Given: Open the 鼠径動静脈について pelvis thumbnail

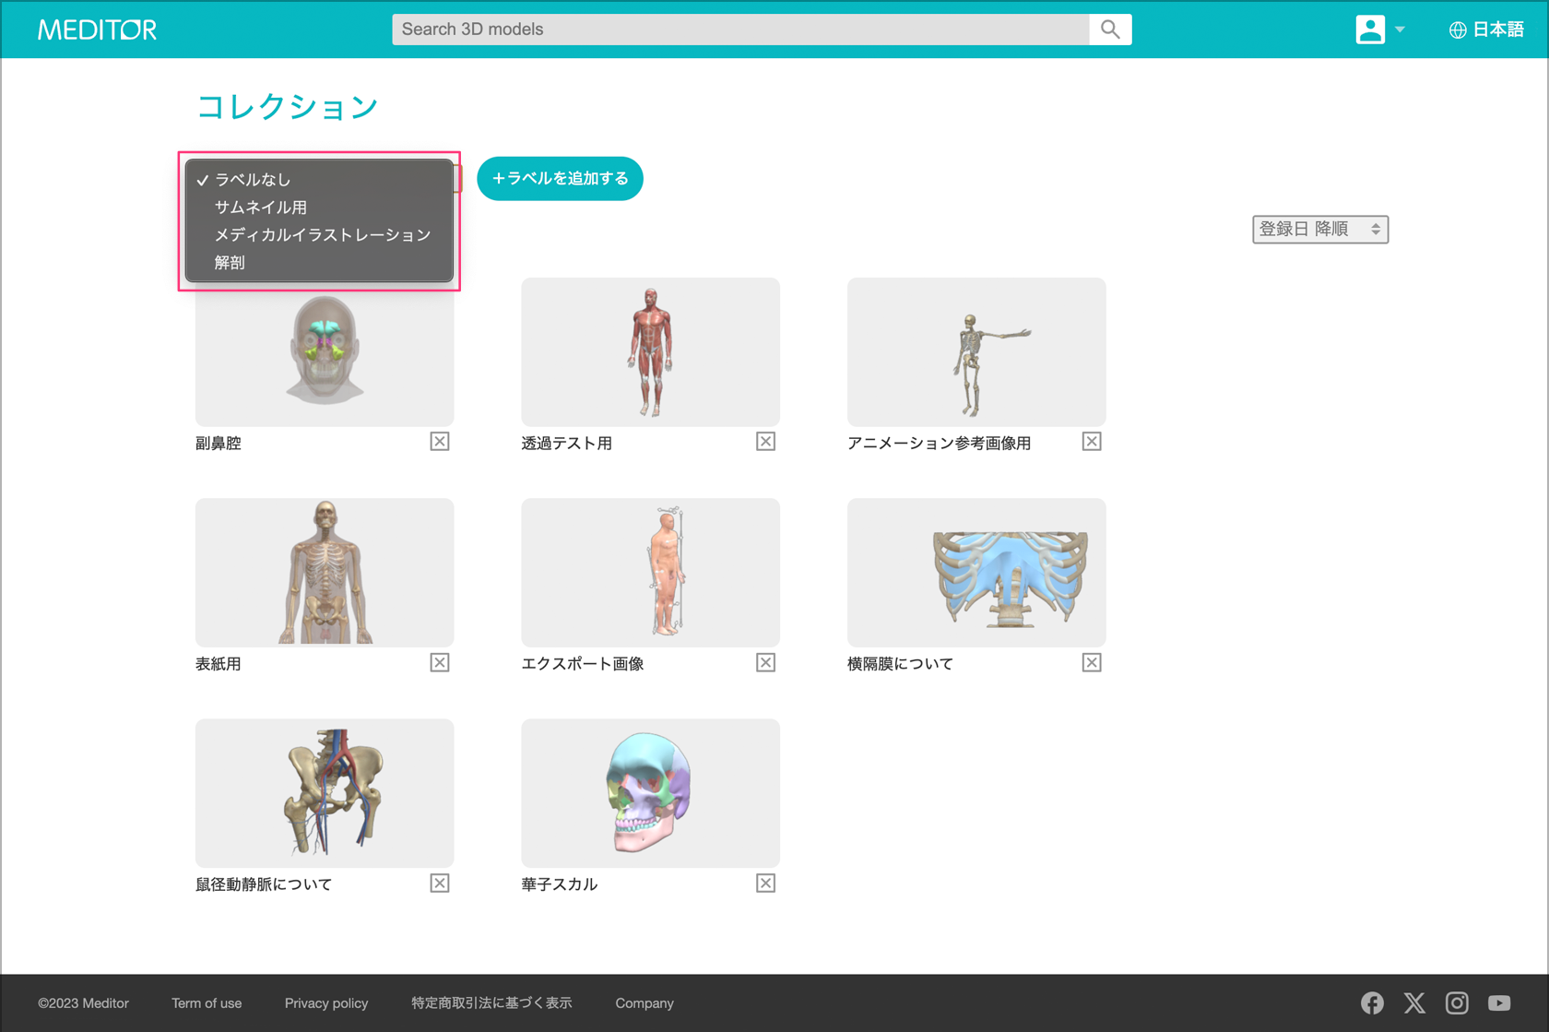Looking at the screenshot, I should (x=325, y=793).
